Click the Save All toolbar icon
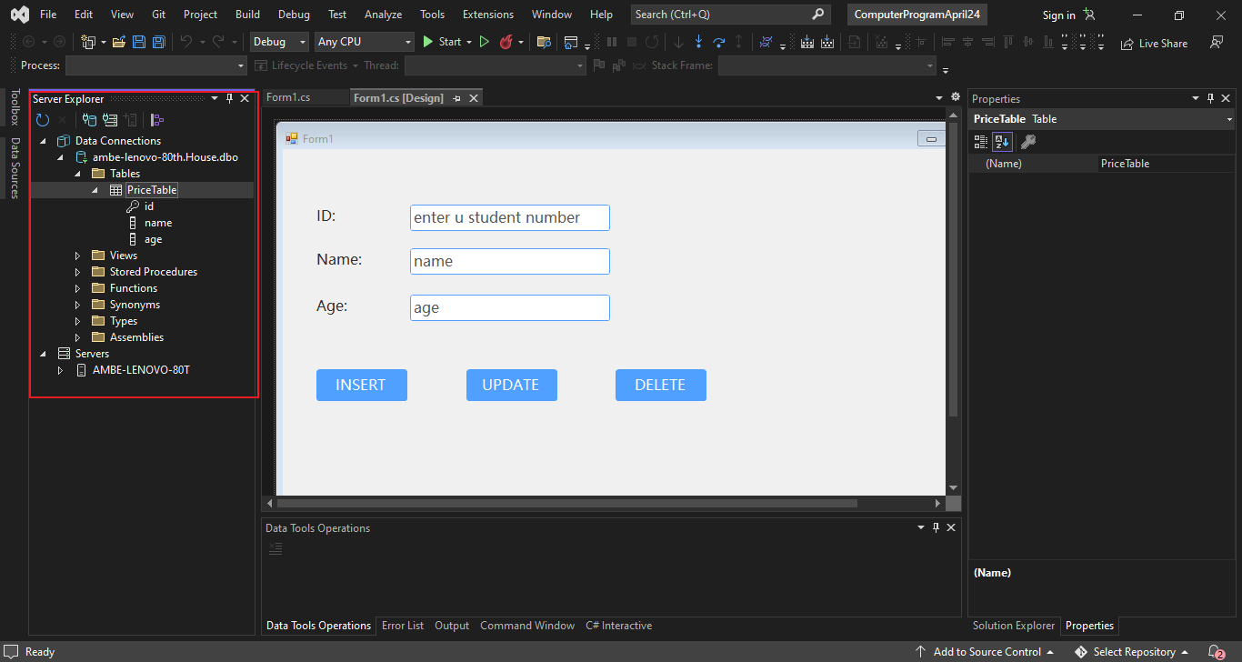The image size is (1242, 662). (x=159, y=42)
